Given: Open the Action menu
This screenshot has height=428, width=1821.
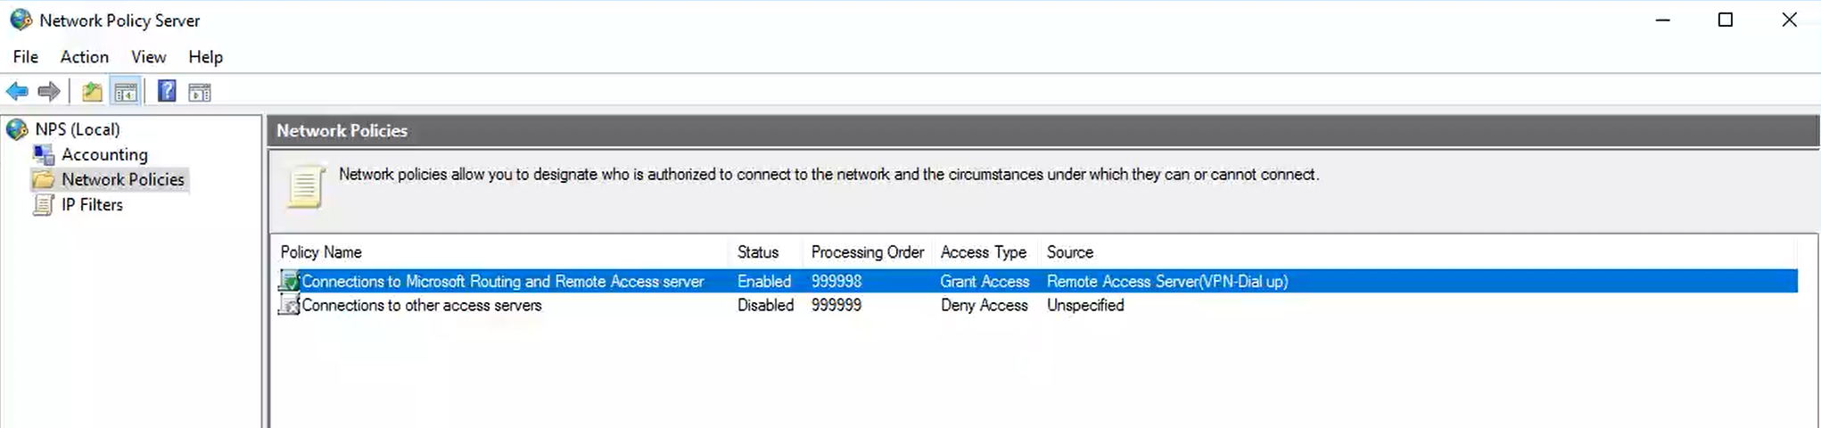Looking at the screenshot, I should point(84,57).
